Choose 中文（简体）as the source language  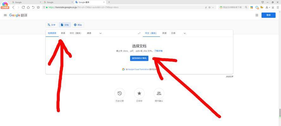pos(76,33)
